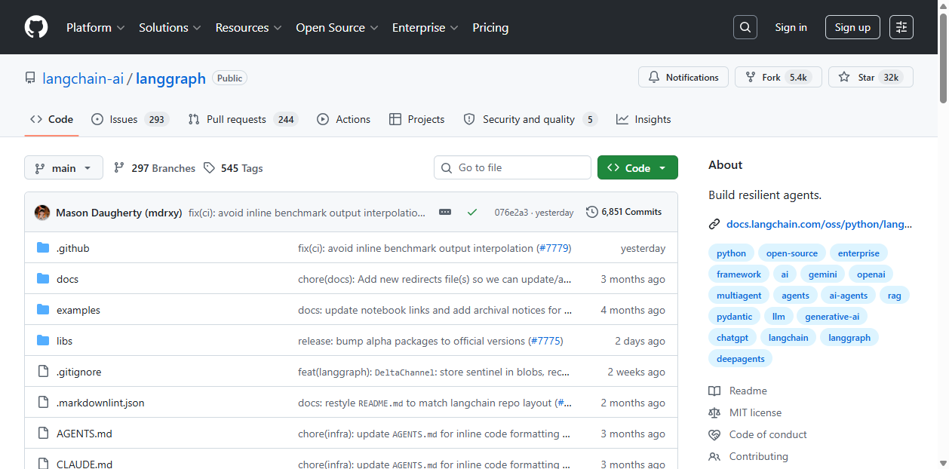Click the fork count 5.4k

click(798, 78)
